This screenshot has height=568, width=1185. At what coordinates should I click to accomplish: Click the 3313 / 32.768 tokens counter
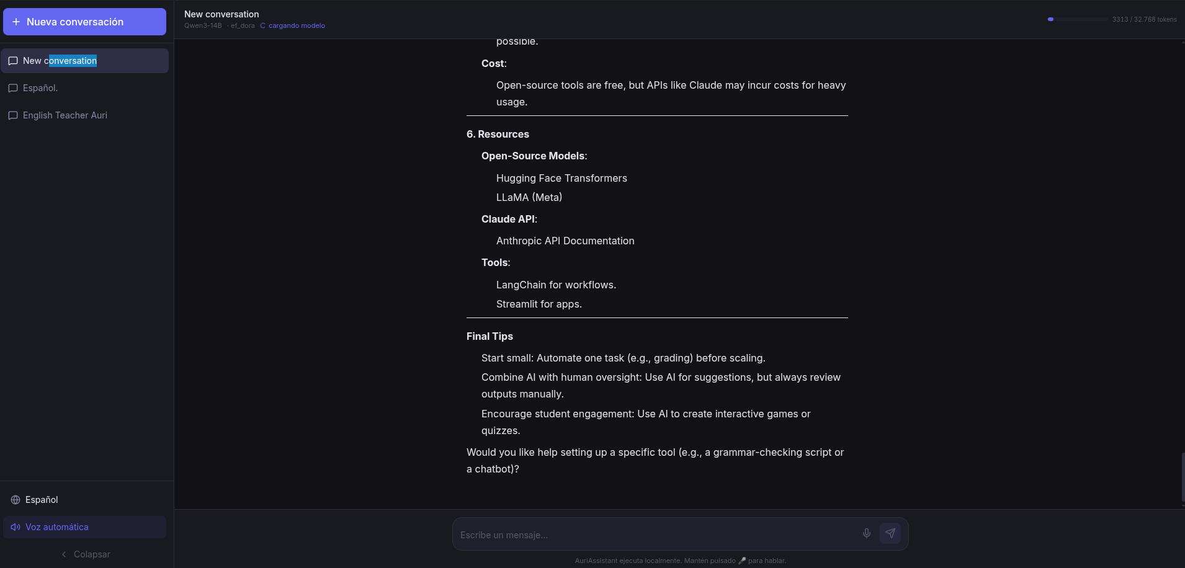1144,19
